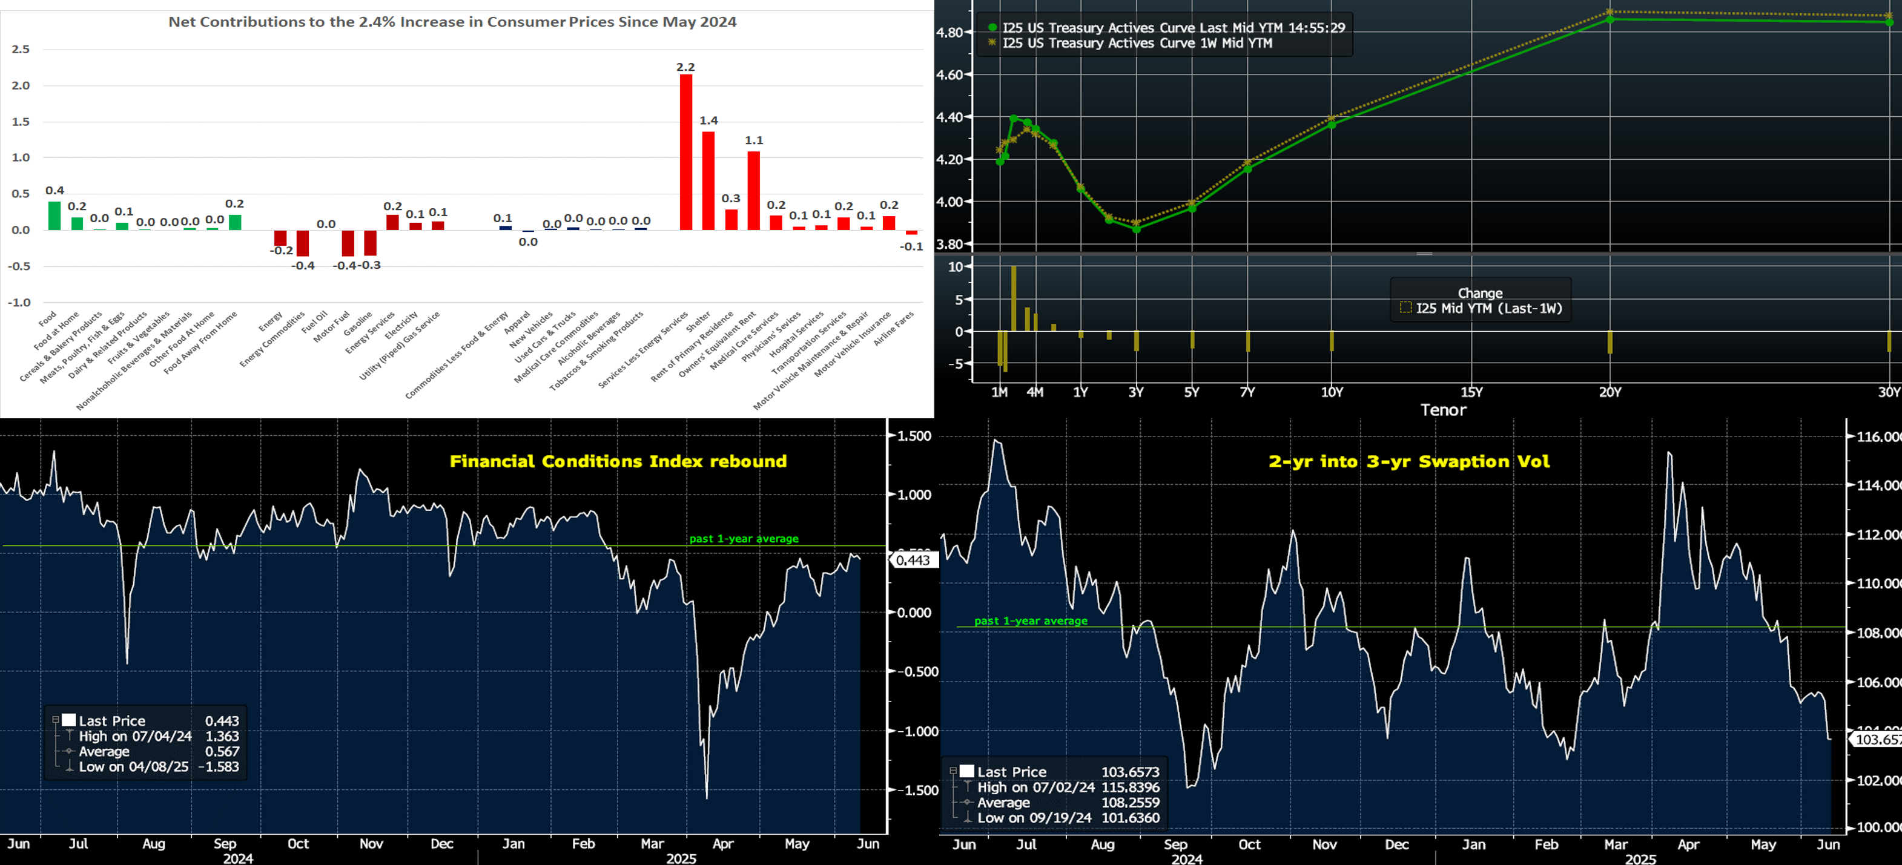Image resolution: width=1902 pixels, height=865 pixels.
Task: Click Average marker icon in Financial Conditions legend
Action: click(70, 751)
